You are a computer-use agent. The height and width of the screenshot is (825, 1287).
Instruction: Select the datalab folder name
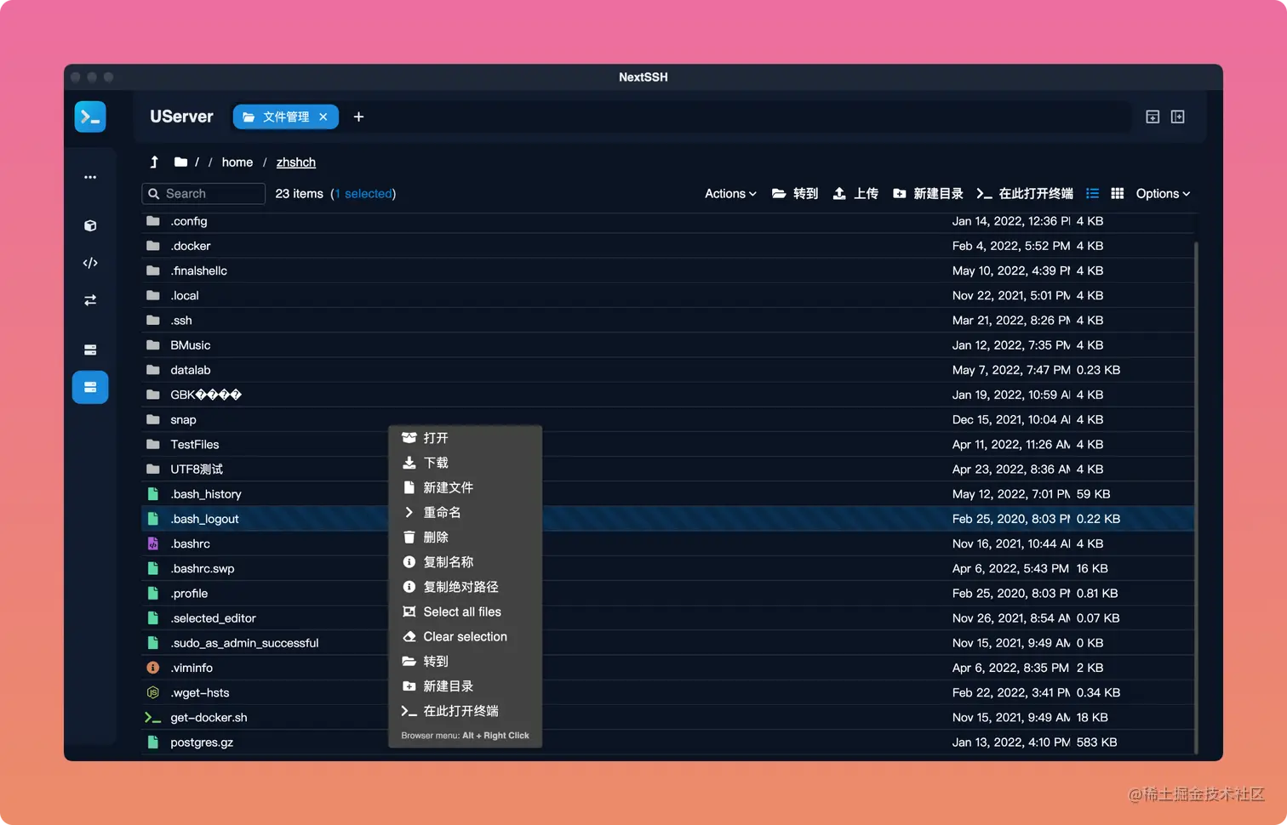(x=191, y=370)
